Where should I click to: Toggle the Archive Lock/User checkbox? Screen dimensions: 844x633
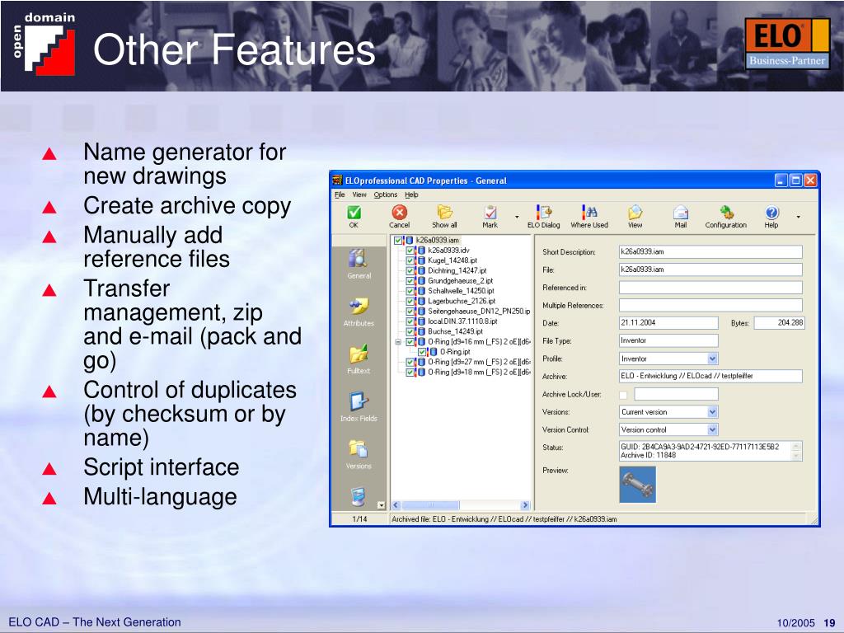(623, 395)
